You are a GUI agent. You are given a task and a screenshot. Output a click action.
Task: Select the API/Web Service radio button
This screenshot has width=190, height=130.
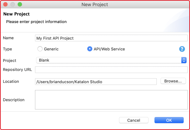90,49
